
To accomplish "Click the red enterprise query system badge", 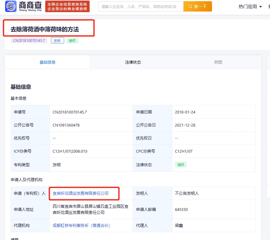I will [x=67, y=6].
